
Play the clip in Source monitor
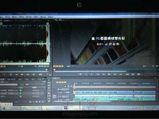tap(22, 75)
